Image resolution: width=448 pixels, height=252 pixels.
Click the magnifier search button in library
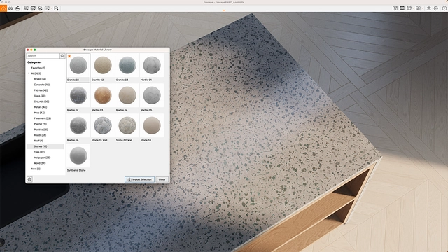point(62,56)
